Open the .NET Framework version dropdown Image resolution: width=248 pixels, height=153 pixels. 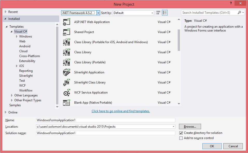98,13
